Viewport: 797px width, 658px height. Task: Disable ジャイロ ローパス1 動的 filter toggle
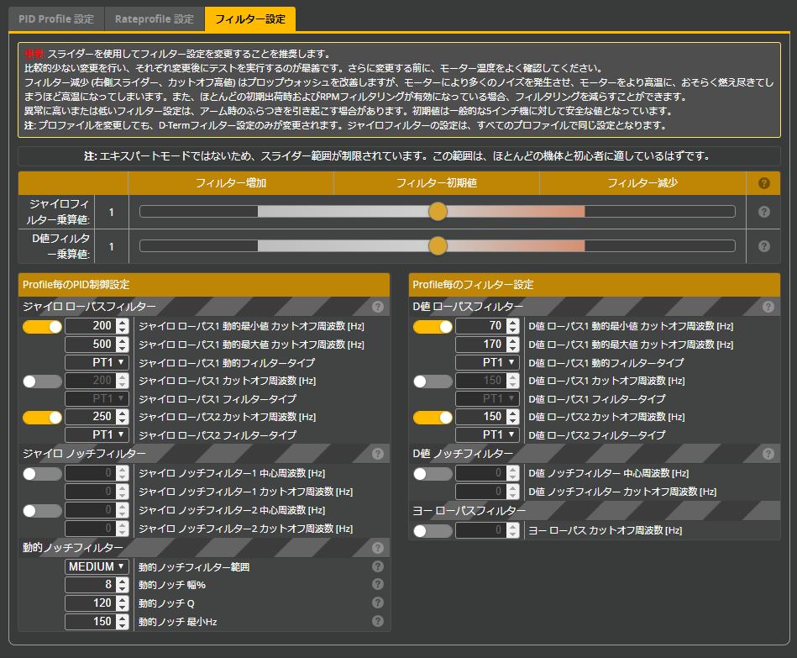click(x=42, y=326)
